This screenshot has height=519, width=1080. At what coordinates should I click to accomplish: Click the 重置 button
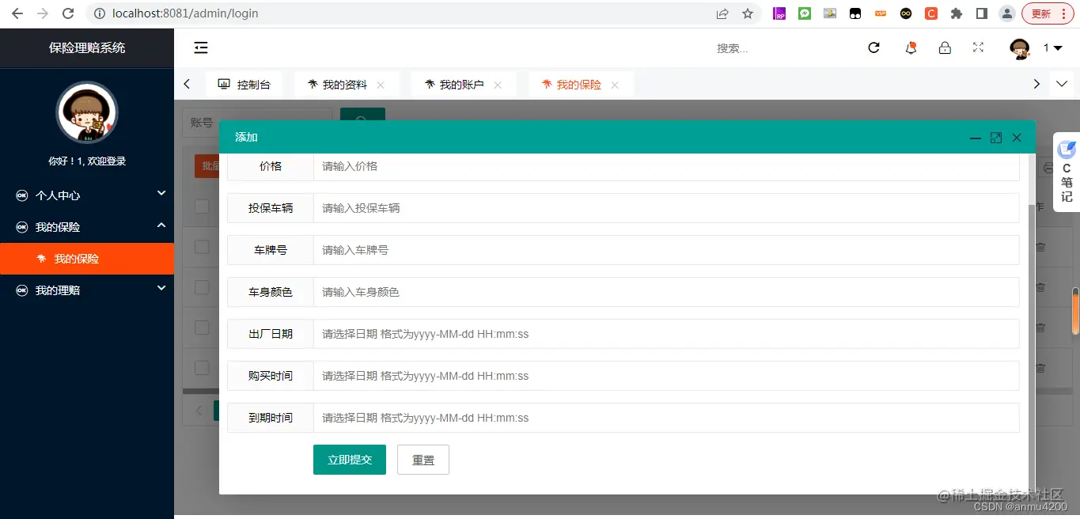pyautogui.click(x=423, y=460)
